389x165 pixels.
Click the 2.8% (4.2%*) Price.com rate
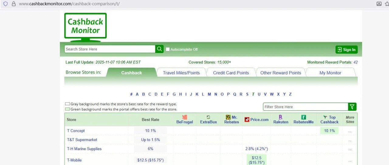pyautogui.click(x=256, y=149)
